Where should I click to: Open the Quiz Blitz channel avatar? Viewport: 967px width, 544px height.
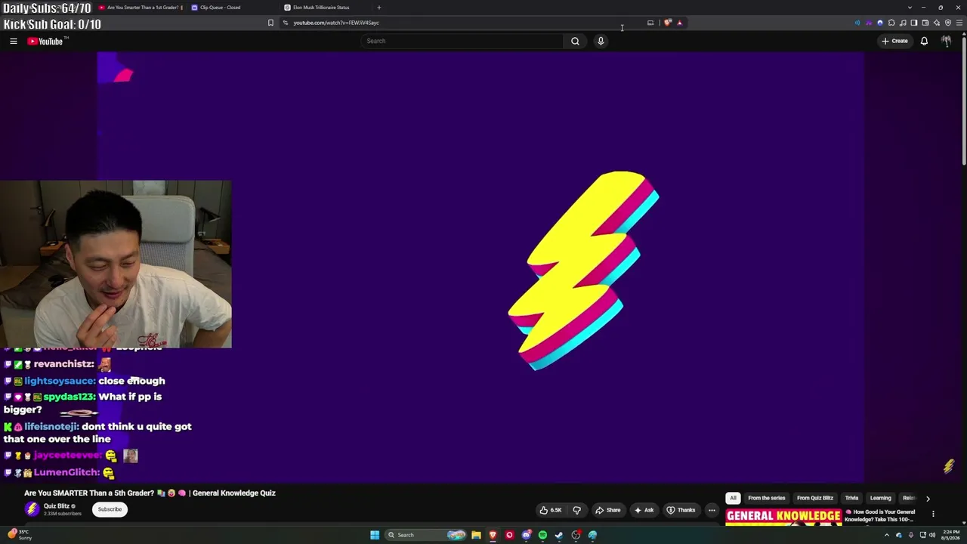(x=32, y=509)
